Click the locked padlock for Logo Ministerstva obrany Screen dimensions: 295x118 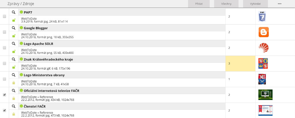pos(13,83)
